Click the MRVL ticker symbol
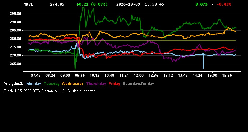248x132 pixels. point(28,4)
